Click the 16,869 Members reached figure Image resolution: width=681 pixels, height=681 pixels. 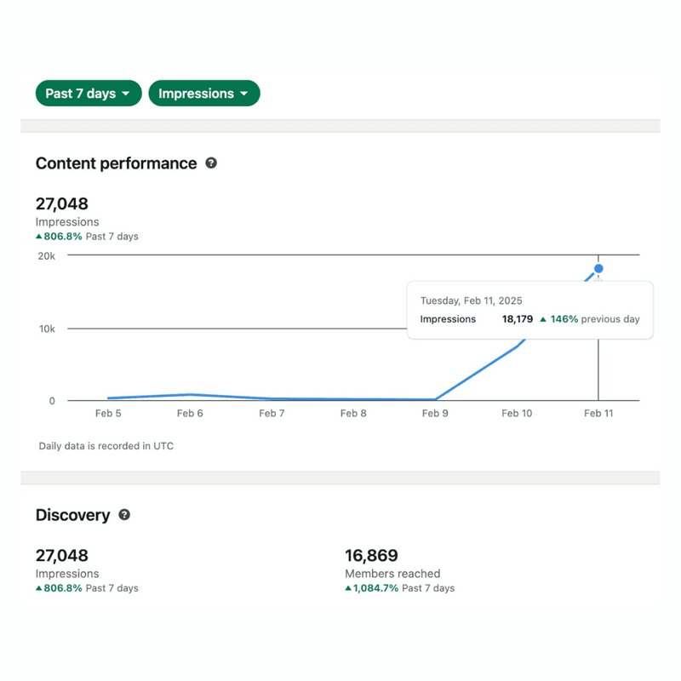click(371, 556)
